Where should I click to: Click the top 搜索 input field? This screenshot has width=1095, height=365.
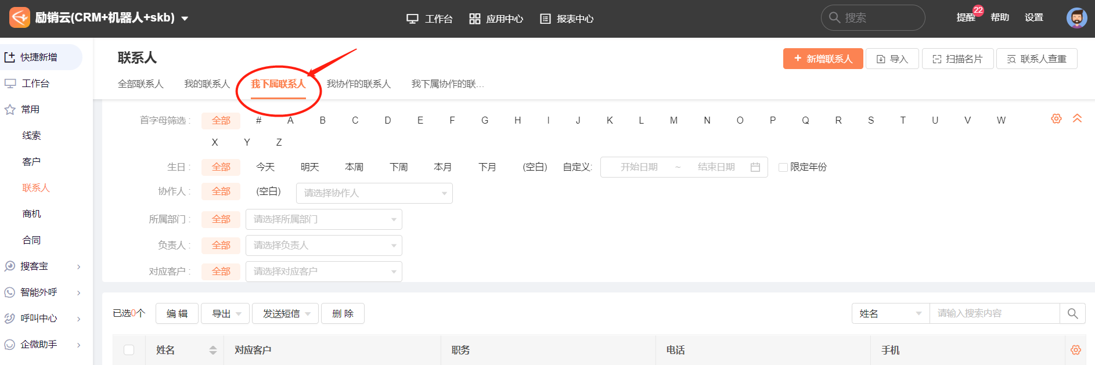(x=873, y=17)
